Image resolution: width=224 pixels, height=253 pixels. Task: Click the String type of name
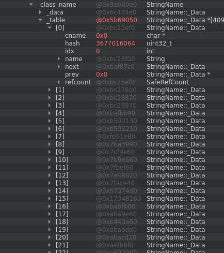[156, 59]
